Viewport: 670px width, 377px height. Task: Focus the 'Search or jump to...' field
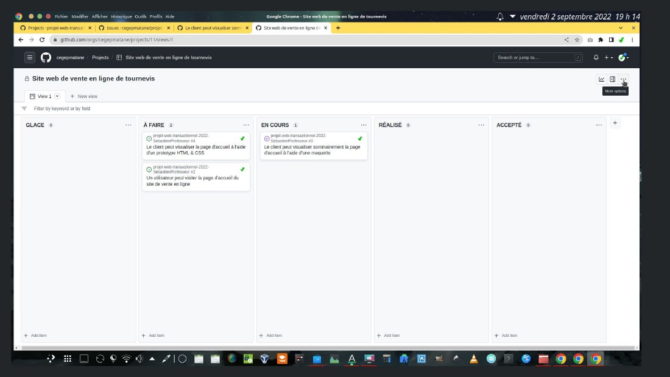tap(538, 57)
